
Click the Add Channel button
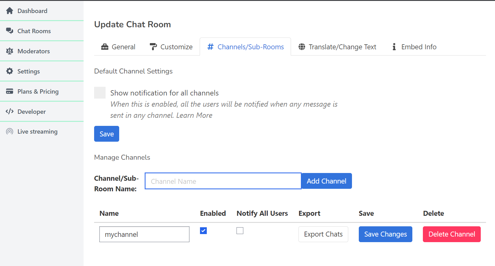point(327,181)
